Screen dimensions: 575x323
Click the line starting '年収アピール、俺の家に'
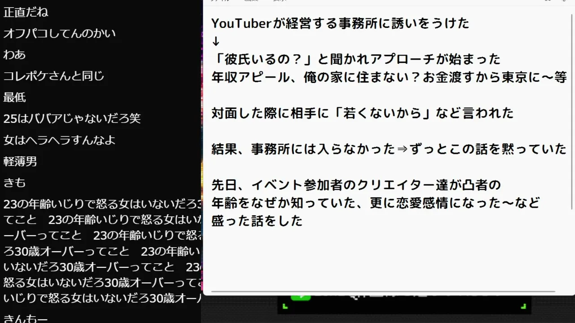pos(389,77)
